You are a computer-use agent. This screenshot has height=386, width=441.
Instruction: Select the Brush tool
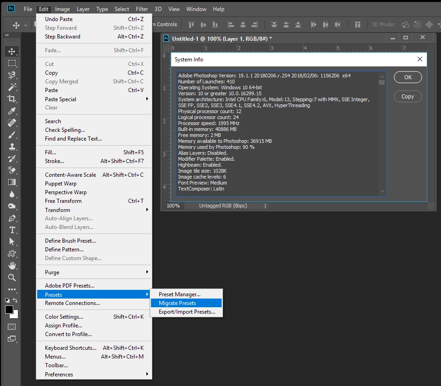[12, 135]
